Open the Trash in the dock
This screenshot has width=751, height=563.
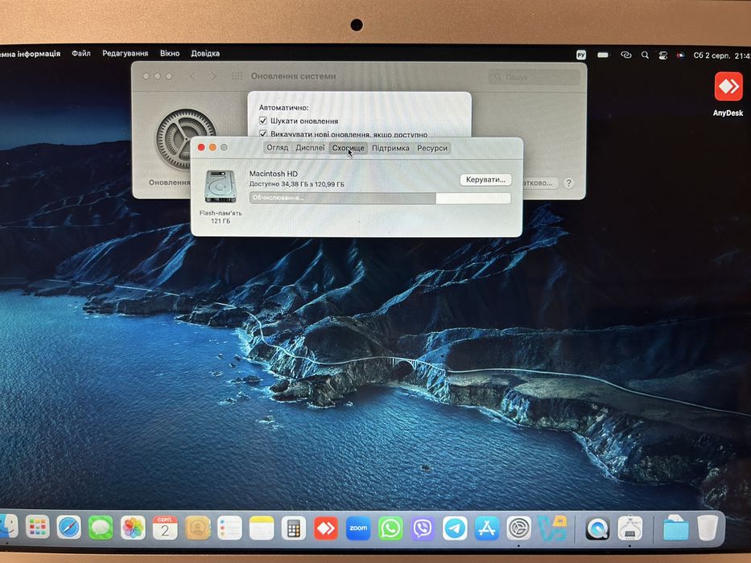(x=708, y=527)
